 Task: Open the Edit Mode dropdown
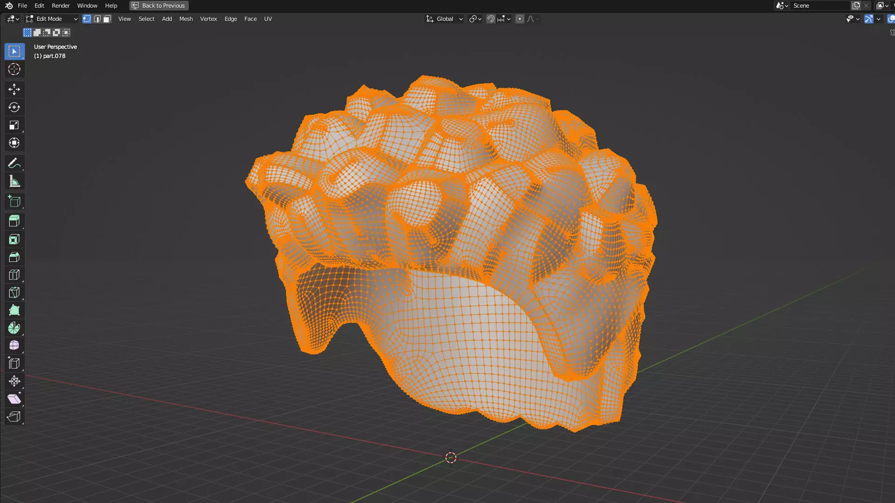tap(51, 19)
